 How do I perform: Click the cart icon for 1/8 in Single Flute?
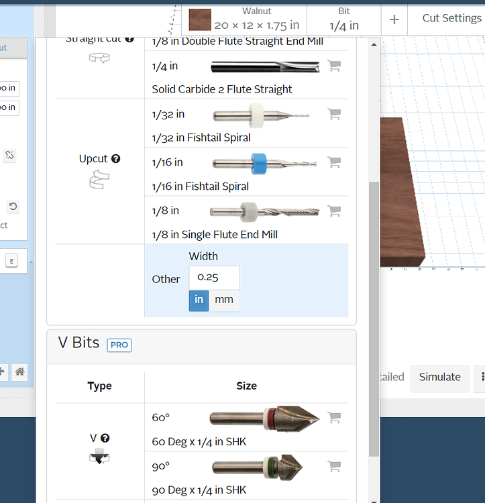tap(334, 211)
